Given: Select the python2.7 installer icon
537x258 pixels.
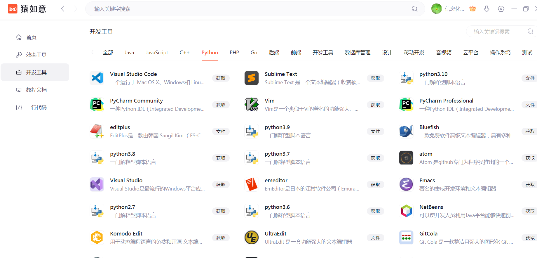Looking at the screenshot, I should 97,211.
